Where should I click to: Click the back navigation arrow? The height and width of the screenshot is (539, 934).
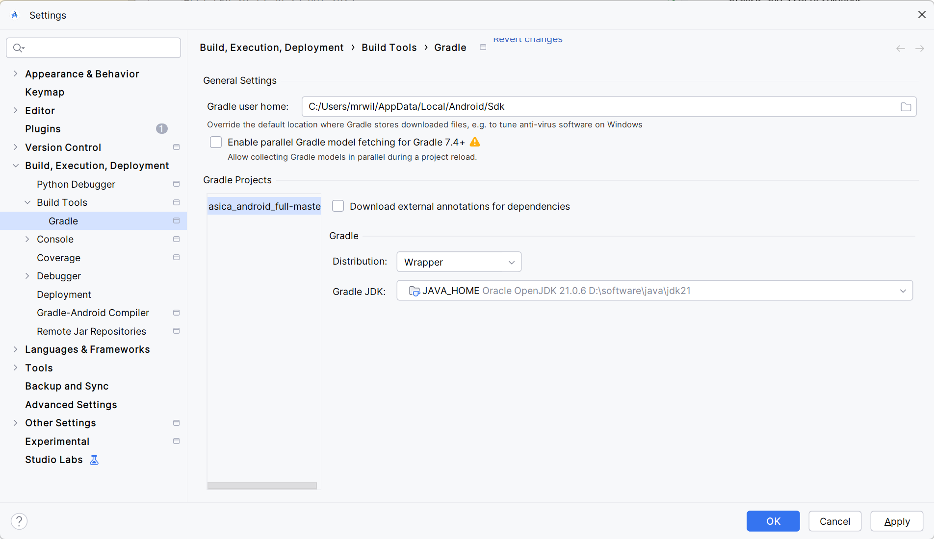pyautogui.click(x=901, y=49)
